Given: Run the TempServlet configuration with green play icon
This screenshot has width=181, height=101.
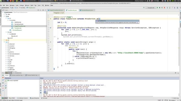Looking at the screenshot, I should (x=157, y=8).
